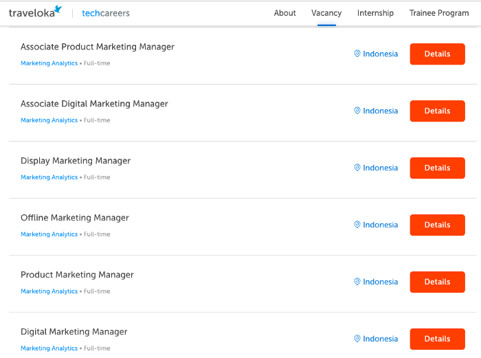
Task: View Details for Associate Product Marketing Manager
Action: coord(438,54)
